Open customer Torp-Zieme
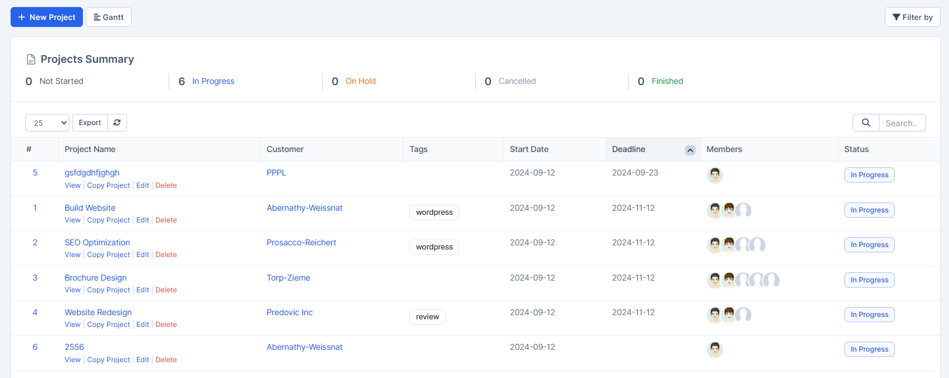The width and height of the screenshot is (949, 378). (288, 278)
